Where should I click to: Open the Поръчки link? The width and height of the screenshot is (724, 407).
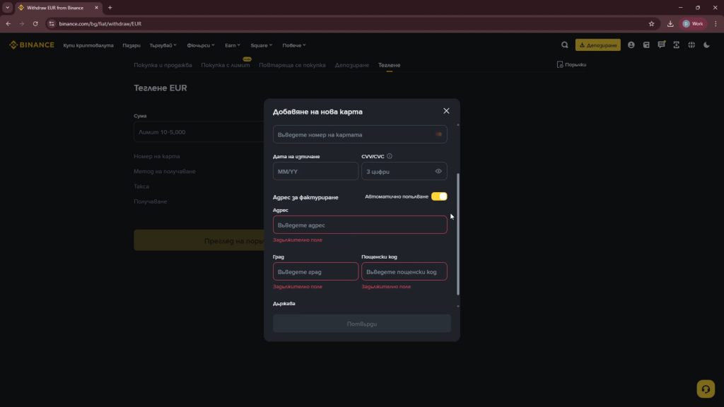[x=571, y=64]
